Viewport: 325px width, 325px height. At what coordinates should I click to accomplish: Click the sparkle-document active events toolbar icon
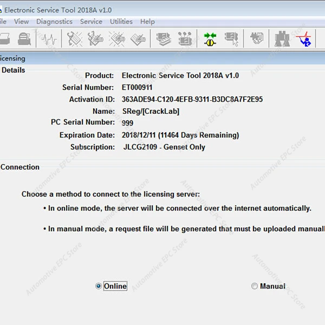point(117,39)
